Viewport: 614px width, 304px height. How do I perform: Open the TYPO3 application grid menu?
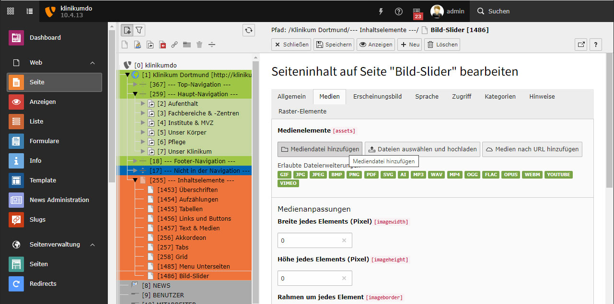click(10, 11)
